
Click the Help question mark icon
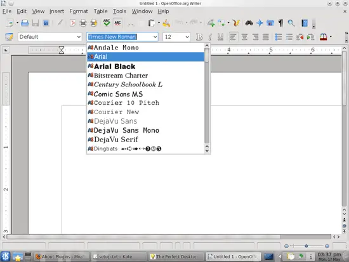coord(305,23)
